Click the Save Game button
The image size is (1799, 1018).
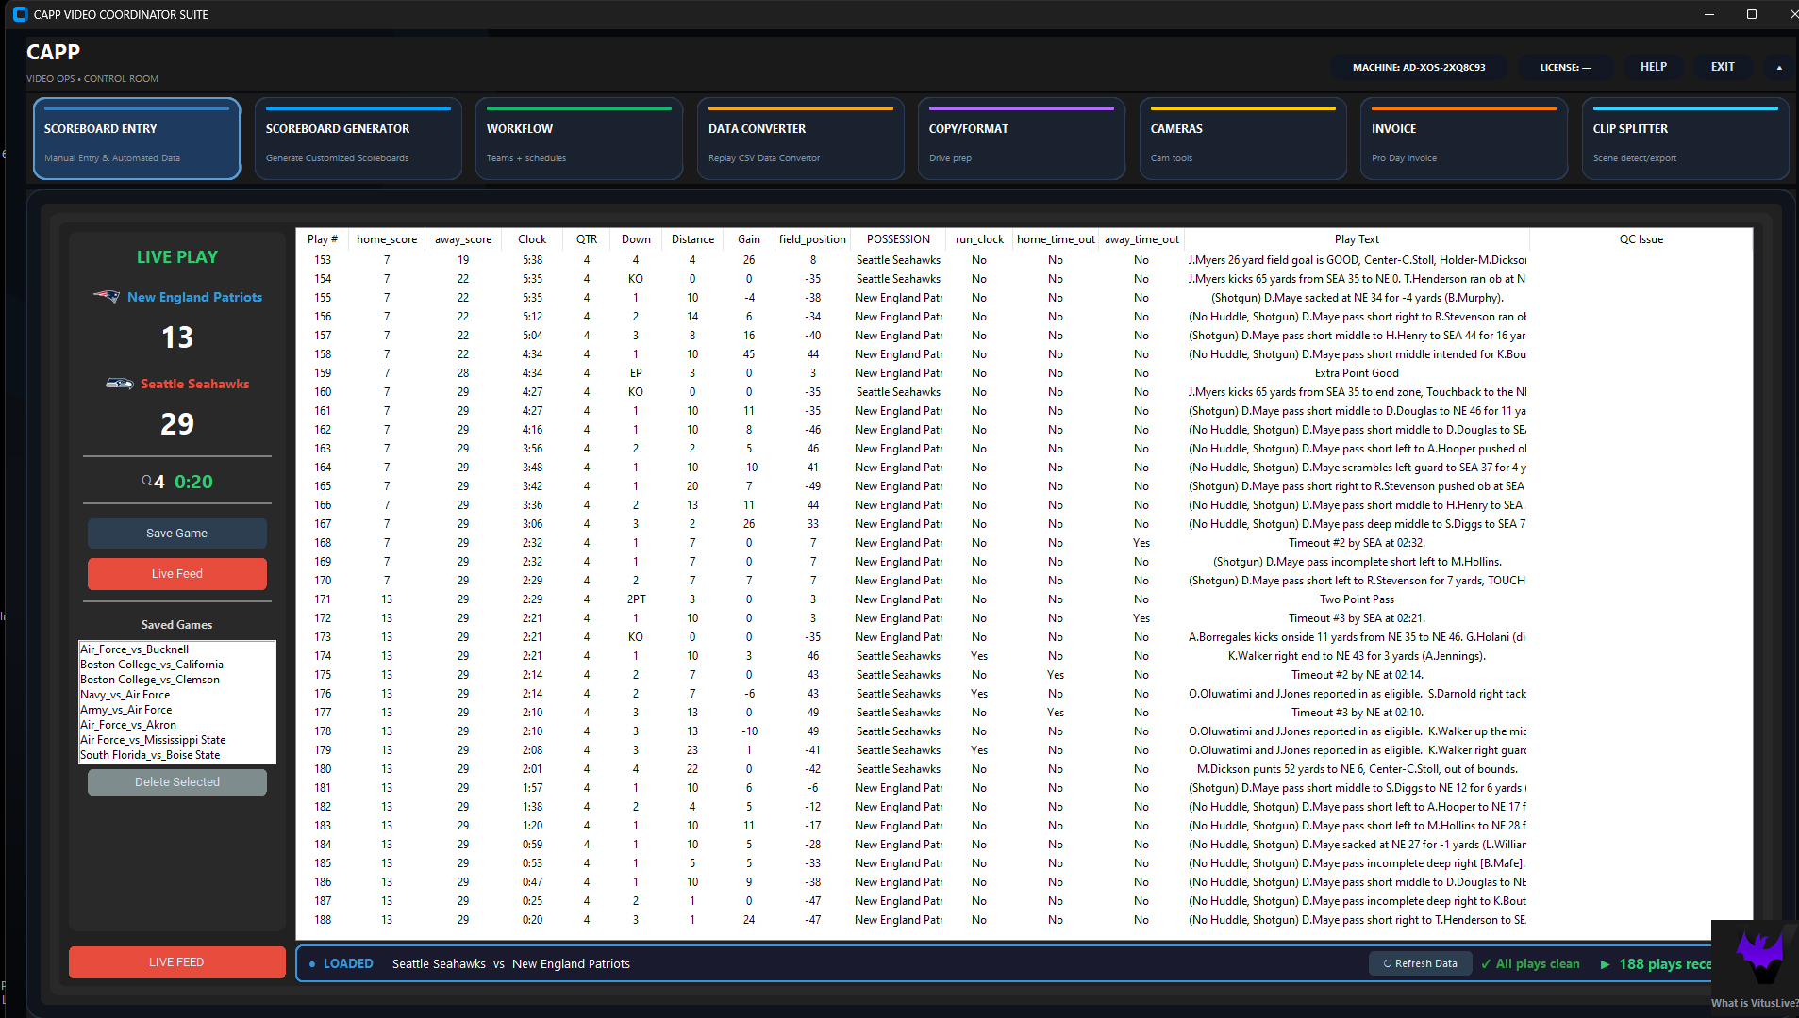176,533
